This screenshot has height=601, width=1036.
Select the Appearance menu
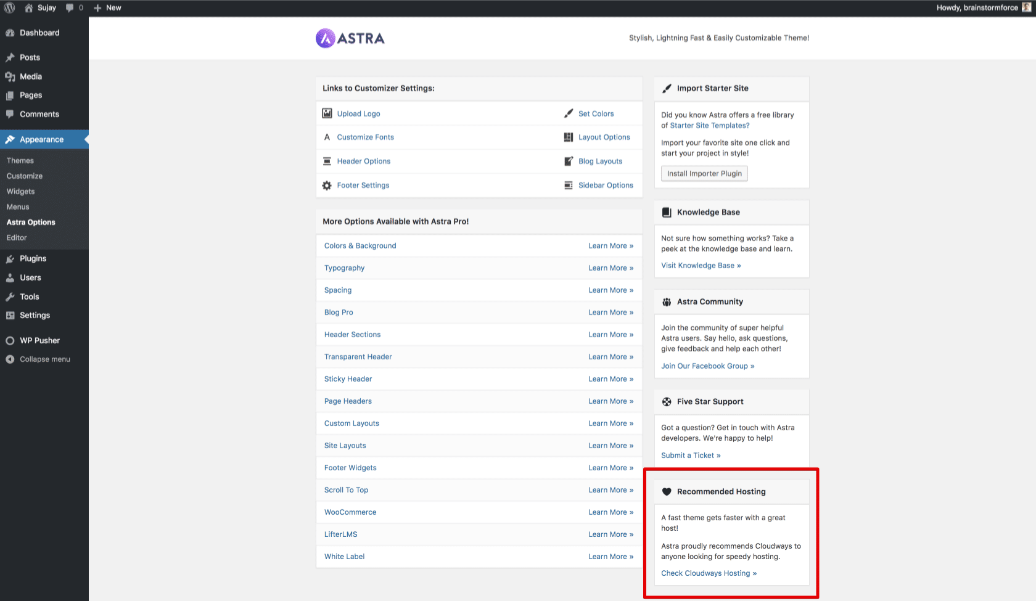pyautogui.click(x=44, y=139)
